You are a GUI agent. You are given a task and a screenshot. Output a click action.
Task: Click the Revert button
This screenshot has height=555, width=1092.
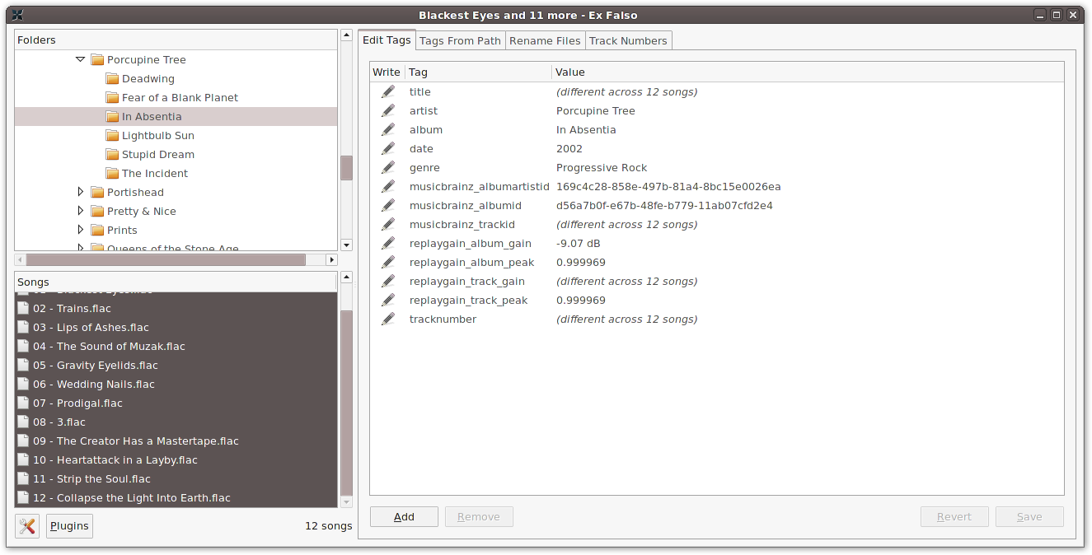[x=954, y=516]
